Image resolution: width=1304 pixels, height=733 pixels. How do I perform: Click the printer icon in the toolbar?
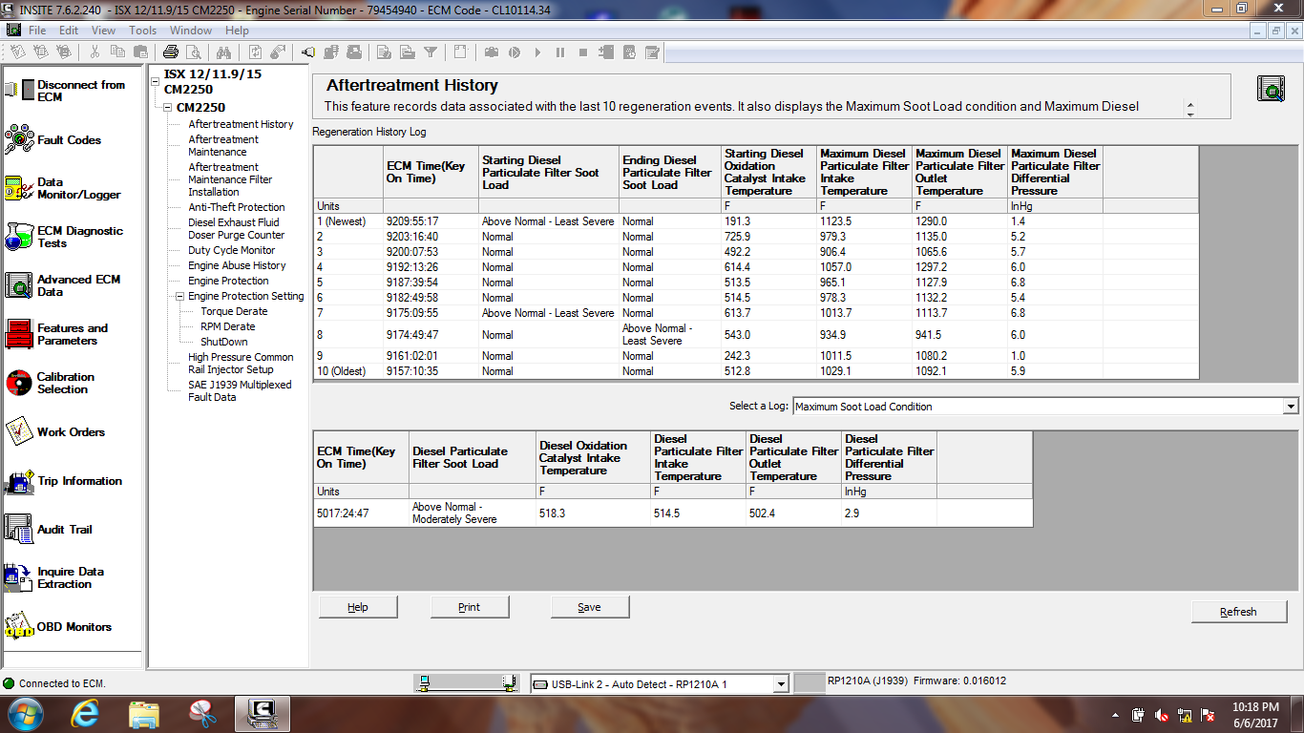pos(171,52)
